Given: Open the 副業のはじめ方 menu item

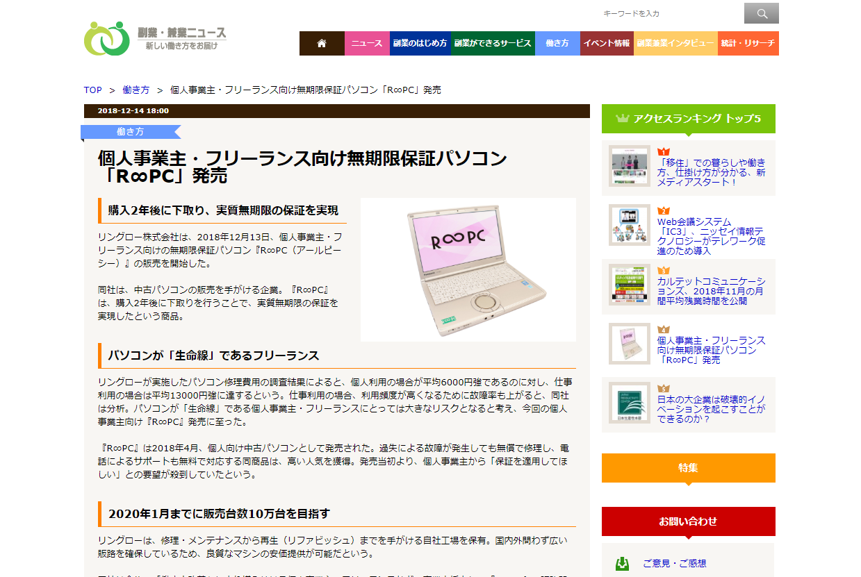Looking at the screenshot, I should click(x=420, y=43).
